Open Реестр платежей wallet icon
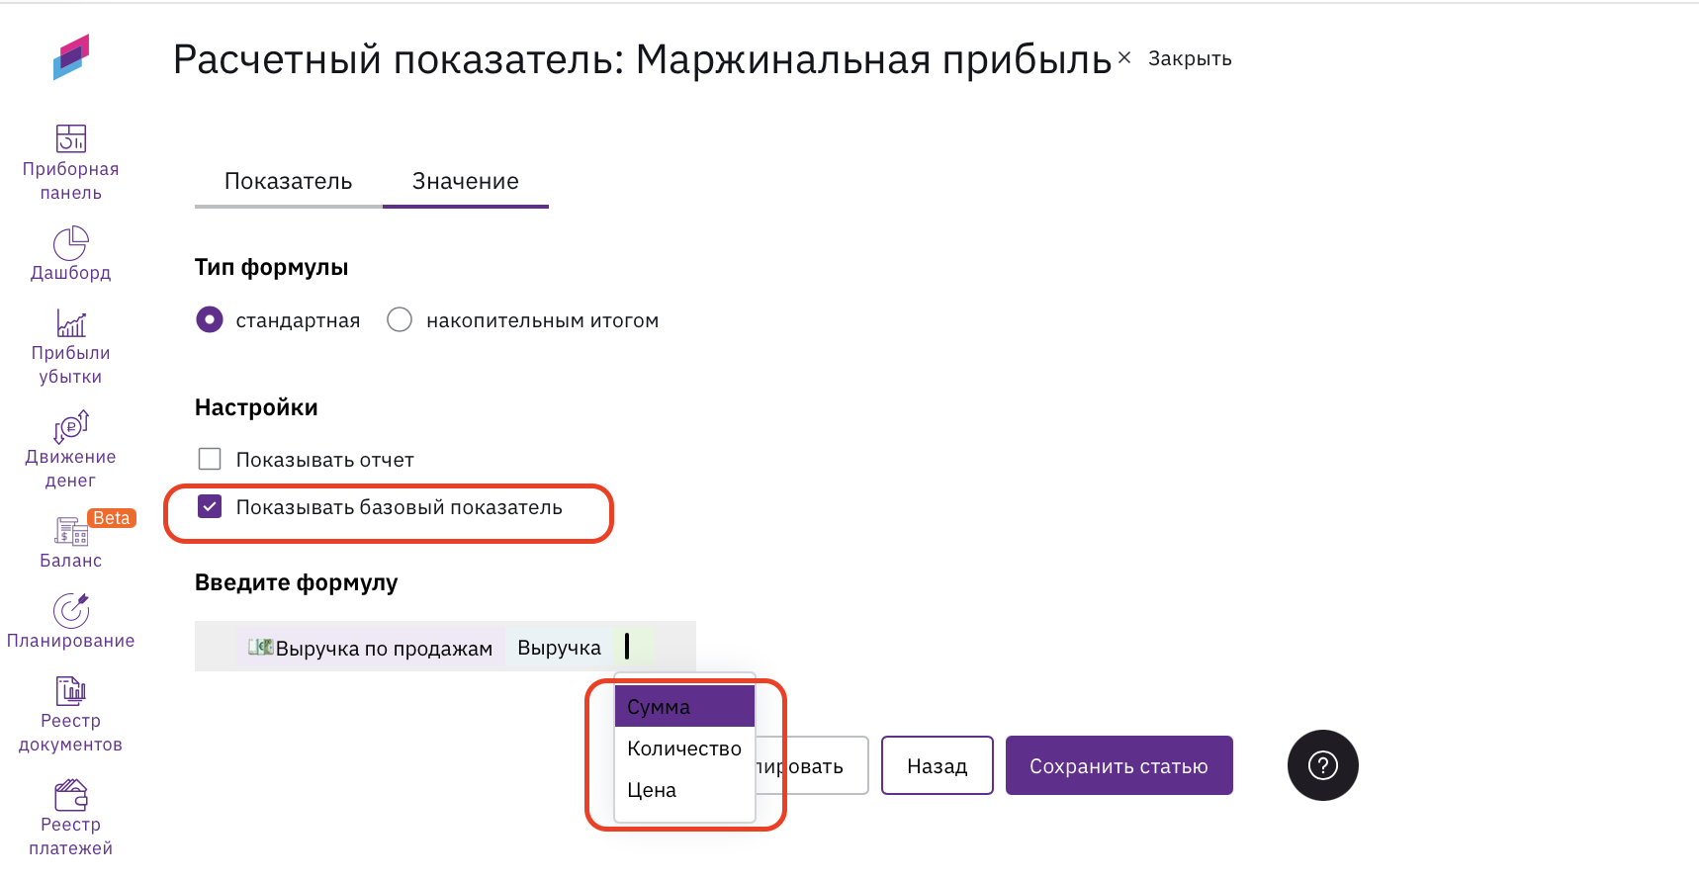 tap(70, 795)
